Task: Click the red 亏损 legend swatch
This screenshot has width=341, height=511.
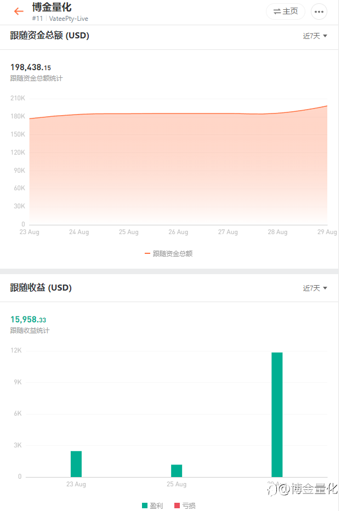Action: [177, 506]
